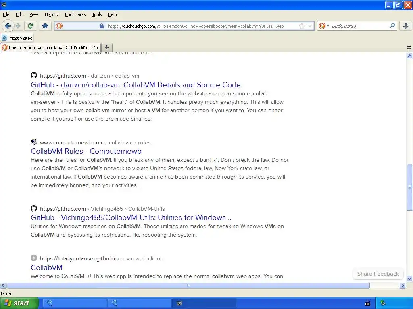
Task: Click the Back navigation arrow
Action: 8,26
